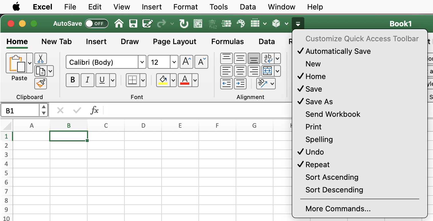Click the red Font Color button

[185, 80]
